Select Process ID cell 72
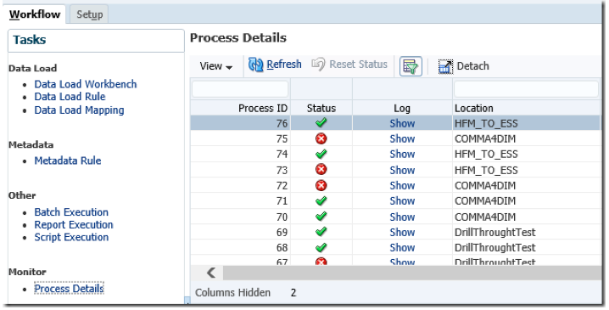 click(240, 185)
